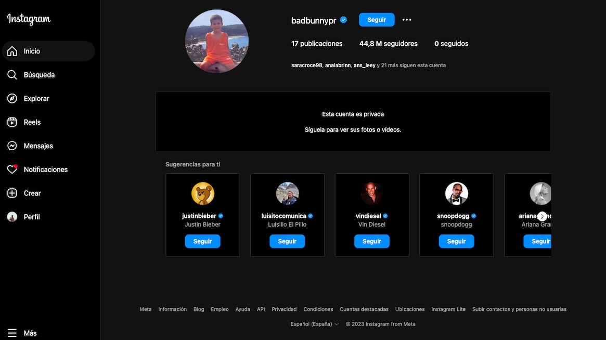Open snoopdogg username link

point(453,216)
